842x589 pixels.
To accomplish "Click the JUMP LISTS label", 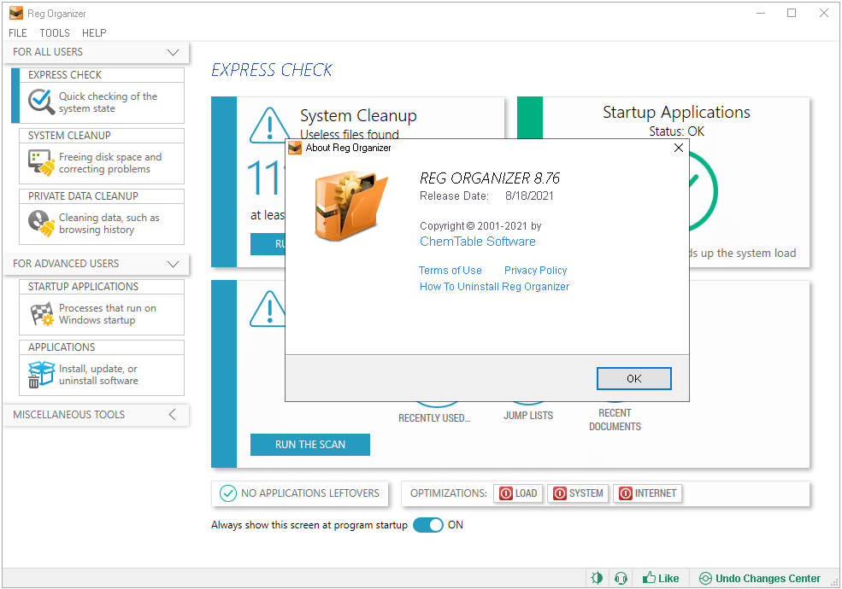I will pyautogui.click(x=528, y=415).
